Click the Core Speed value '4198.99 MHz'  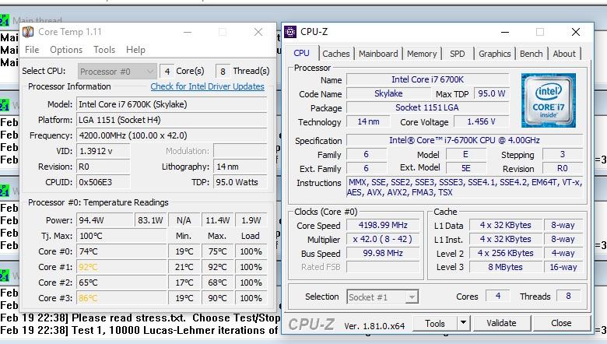(383, 225)
